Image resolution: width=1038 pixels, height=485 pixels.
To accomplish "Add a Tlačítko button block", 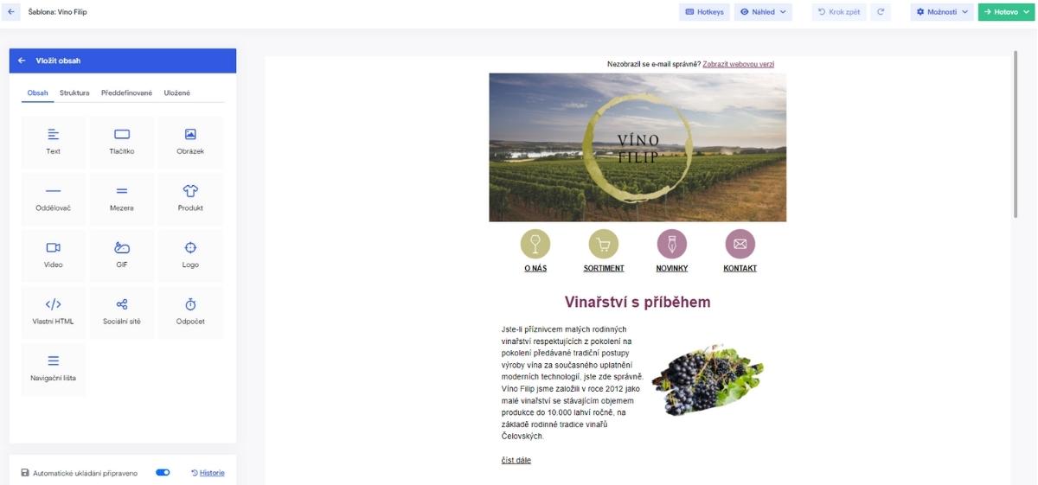I will (x=122, y=143).
